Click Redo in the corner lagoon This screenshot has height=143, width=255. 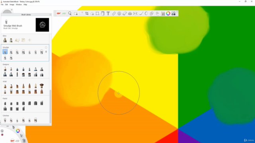click(18, 141)
